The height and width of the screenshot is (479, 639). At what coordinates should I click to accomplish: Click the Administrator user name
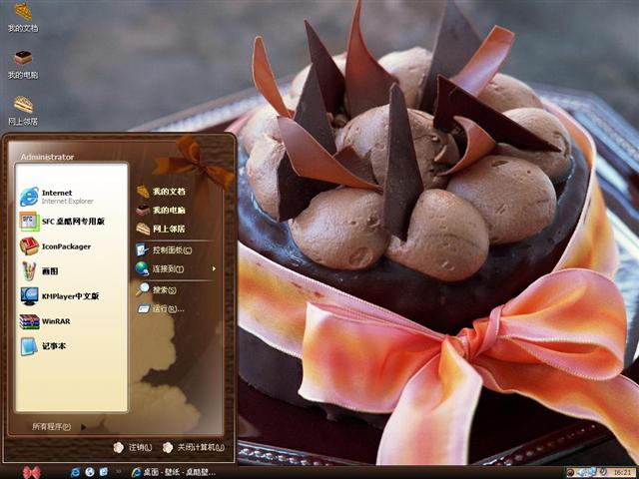47,157
